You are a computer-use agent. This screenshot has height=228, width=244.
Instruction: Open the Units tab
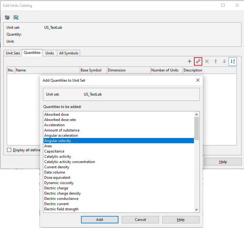(49, 53)
